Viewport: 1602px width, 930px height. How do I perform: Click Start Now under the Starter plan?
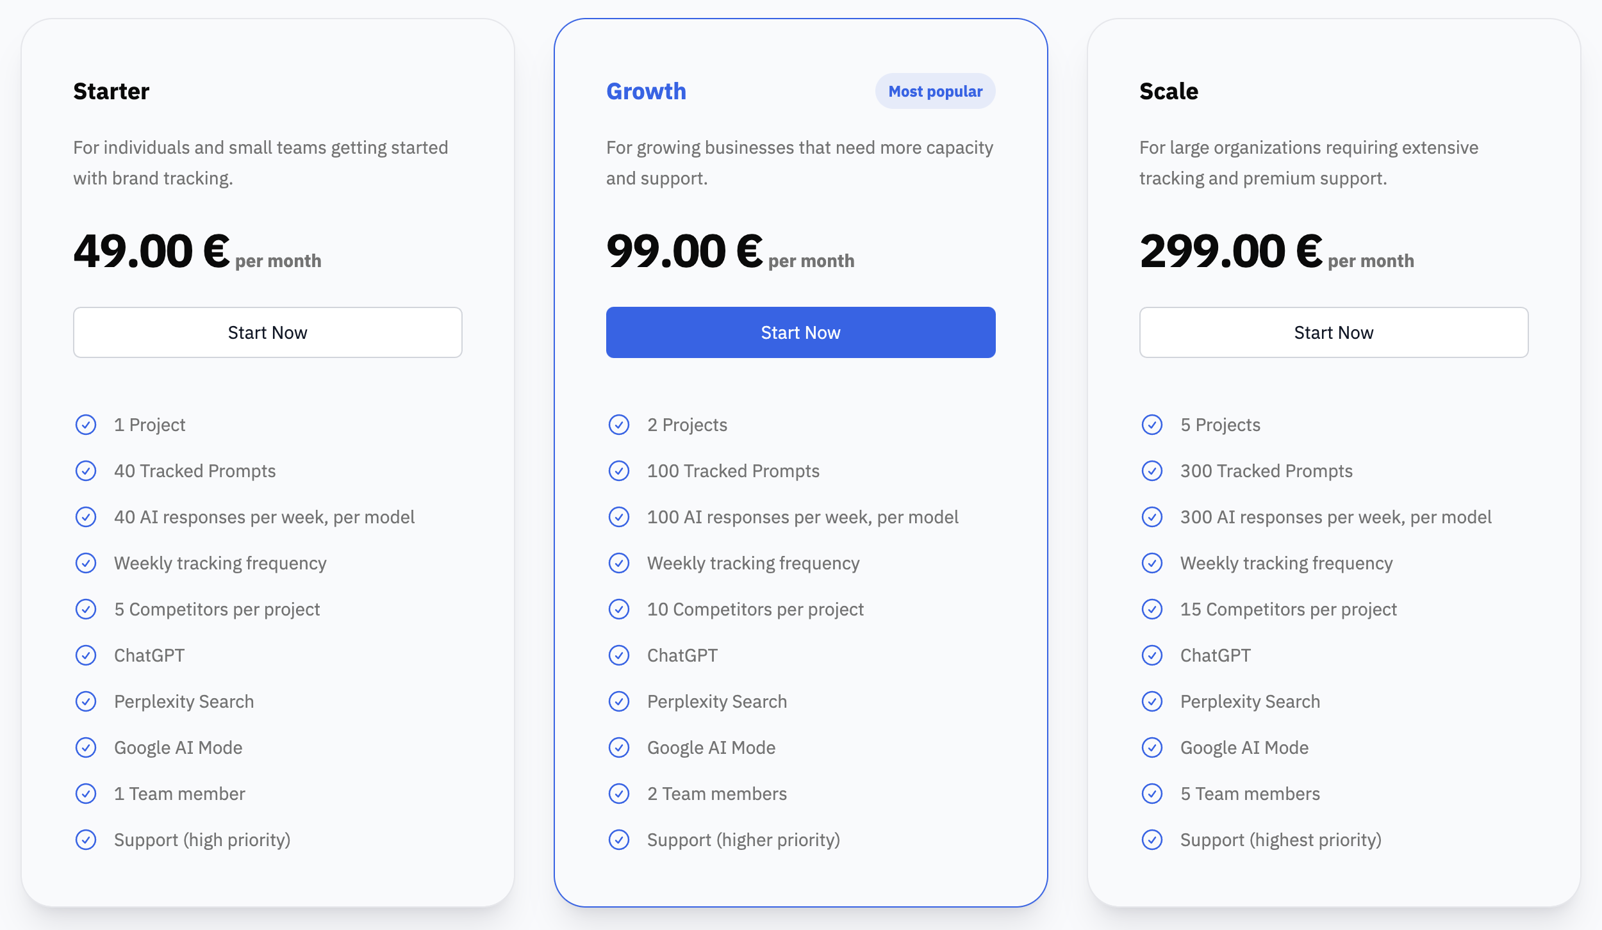[268, 332]
